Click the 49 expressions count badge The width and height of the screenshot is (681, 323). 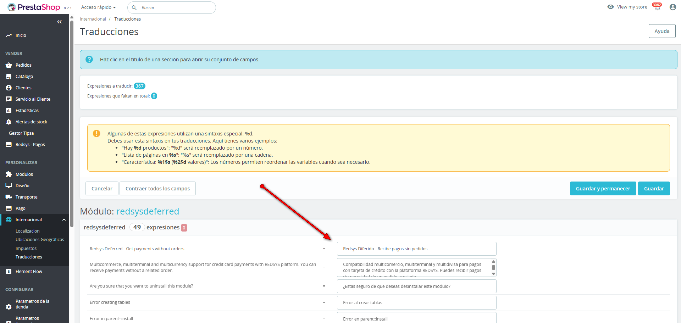point(137,227)
